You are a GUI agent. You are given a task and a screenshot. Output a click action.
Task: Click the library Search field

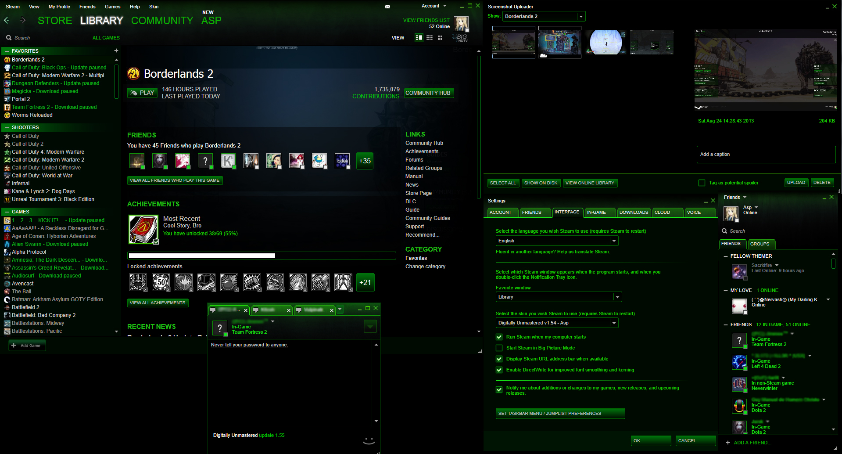pos(22,38)
